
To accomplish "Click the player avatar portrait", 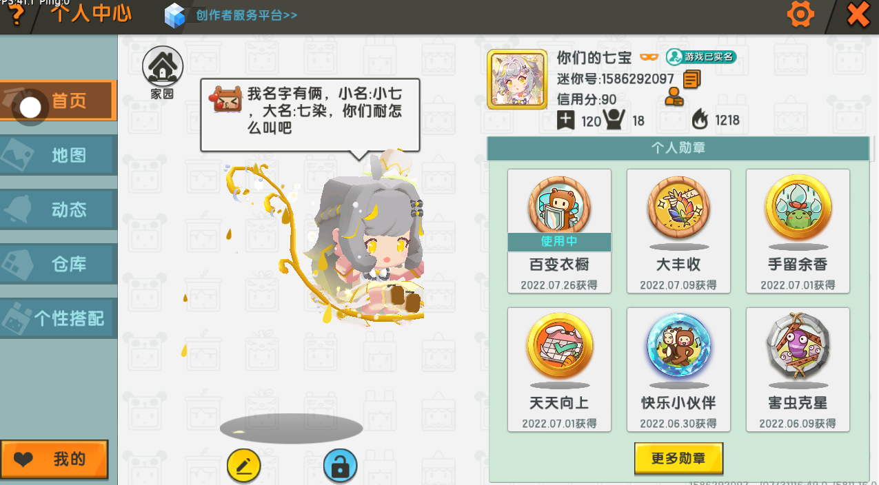I will pos(512,80).
